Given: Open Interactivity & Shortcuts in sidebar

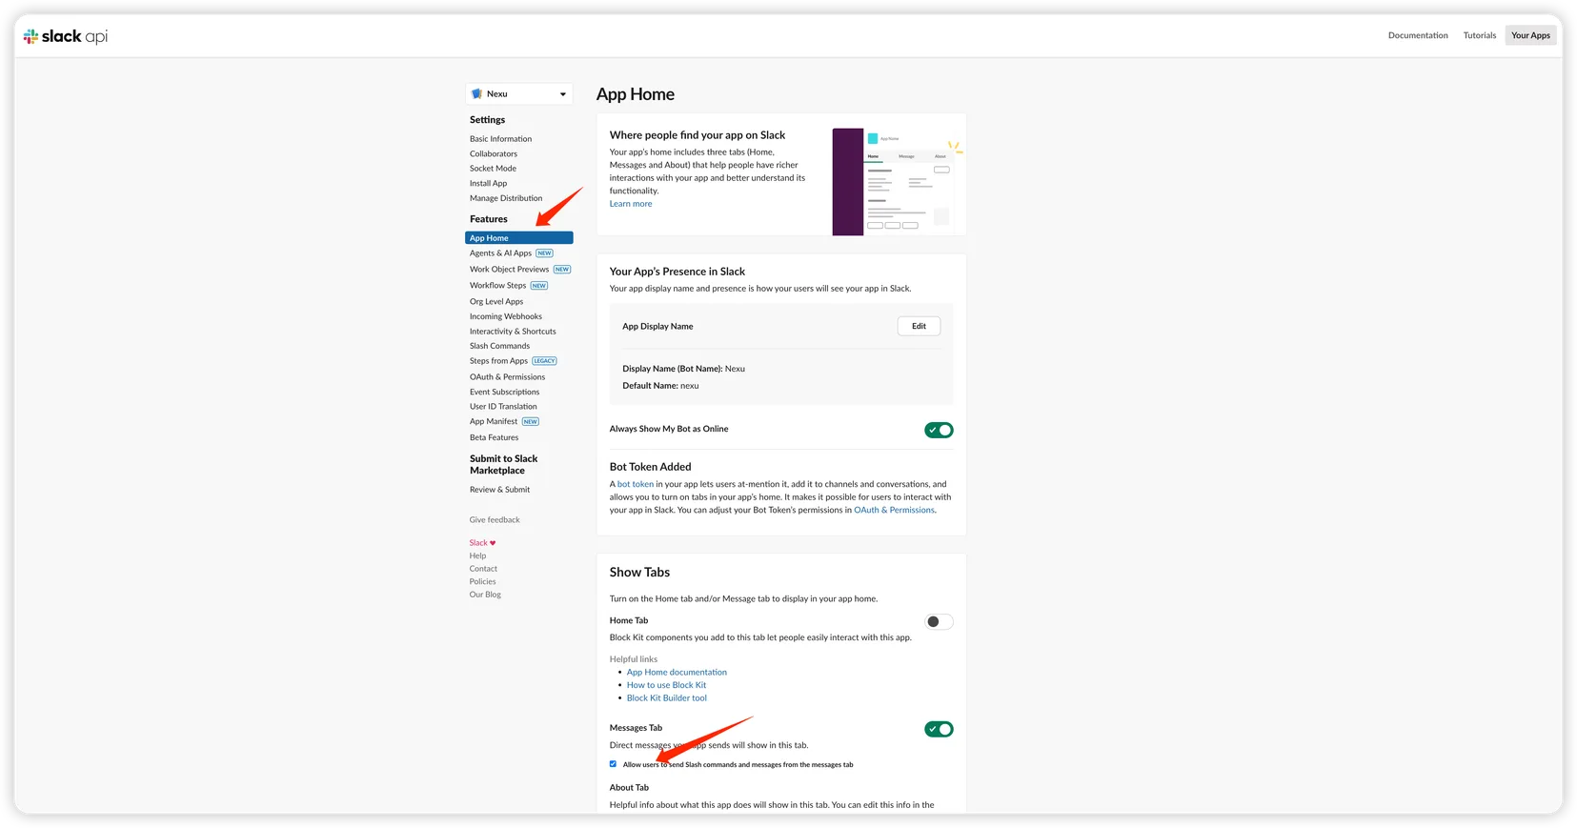Looking at the screenshot, I should coord(513,332).
